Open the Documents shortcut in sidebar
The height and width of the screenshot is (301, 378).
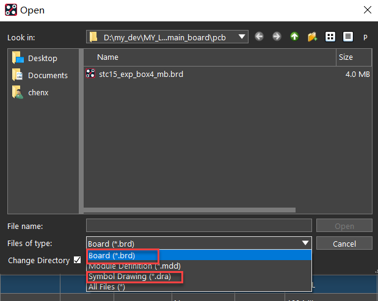(x=40, y=75)
